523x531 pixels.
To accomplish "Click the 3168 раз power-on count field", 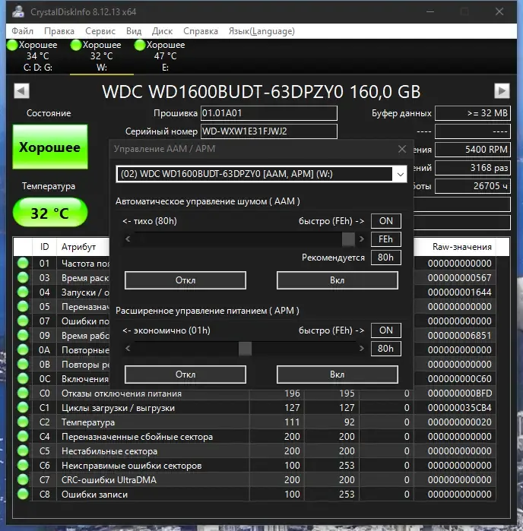I will tap(473, 168).
